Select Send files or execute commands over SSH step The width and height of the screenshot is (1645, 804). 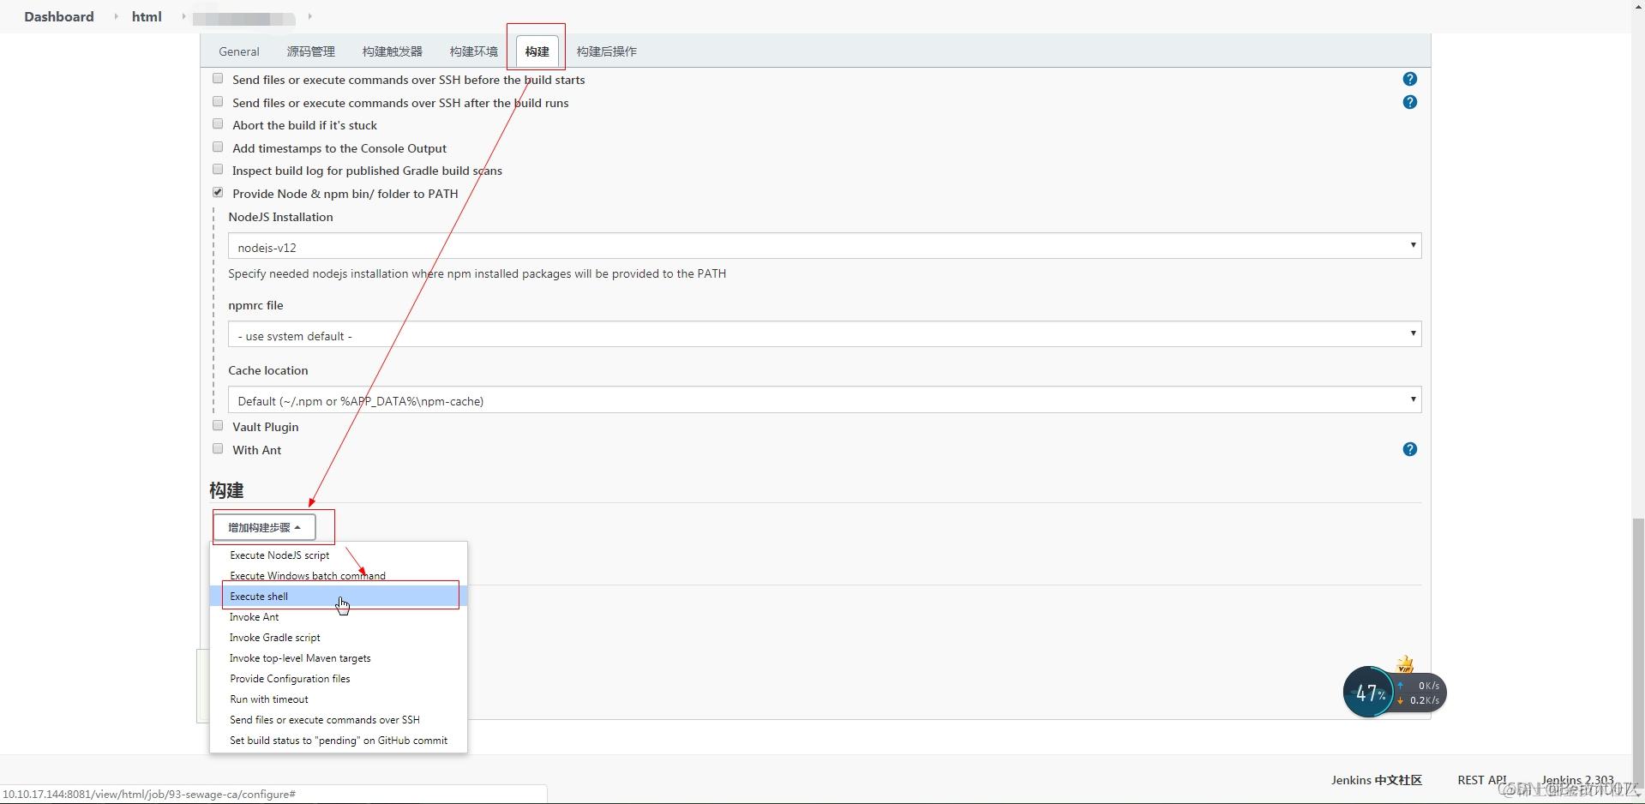(x=339, y=720)
